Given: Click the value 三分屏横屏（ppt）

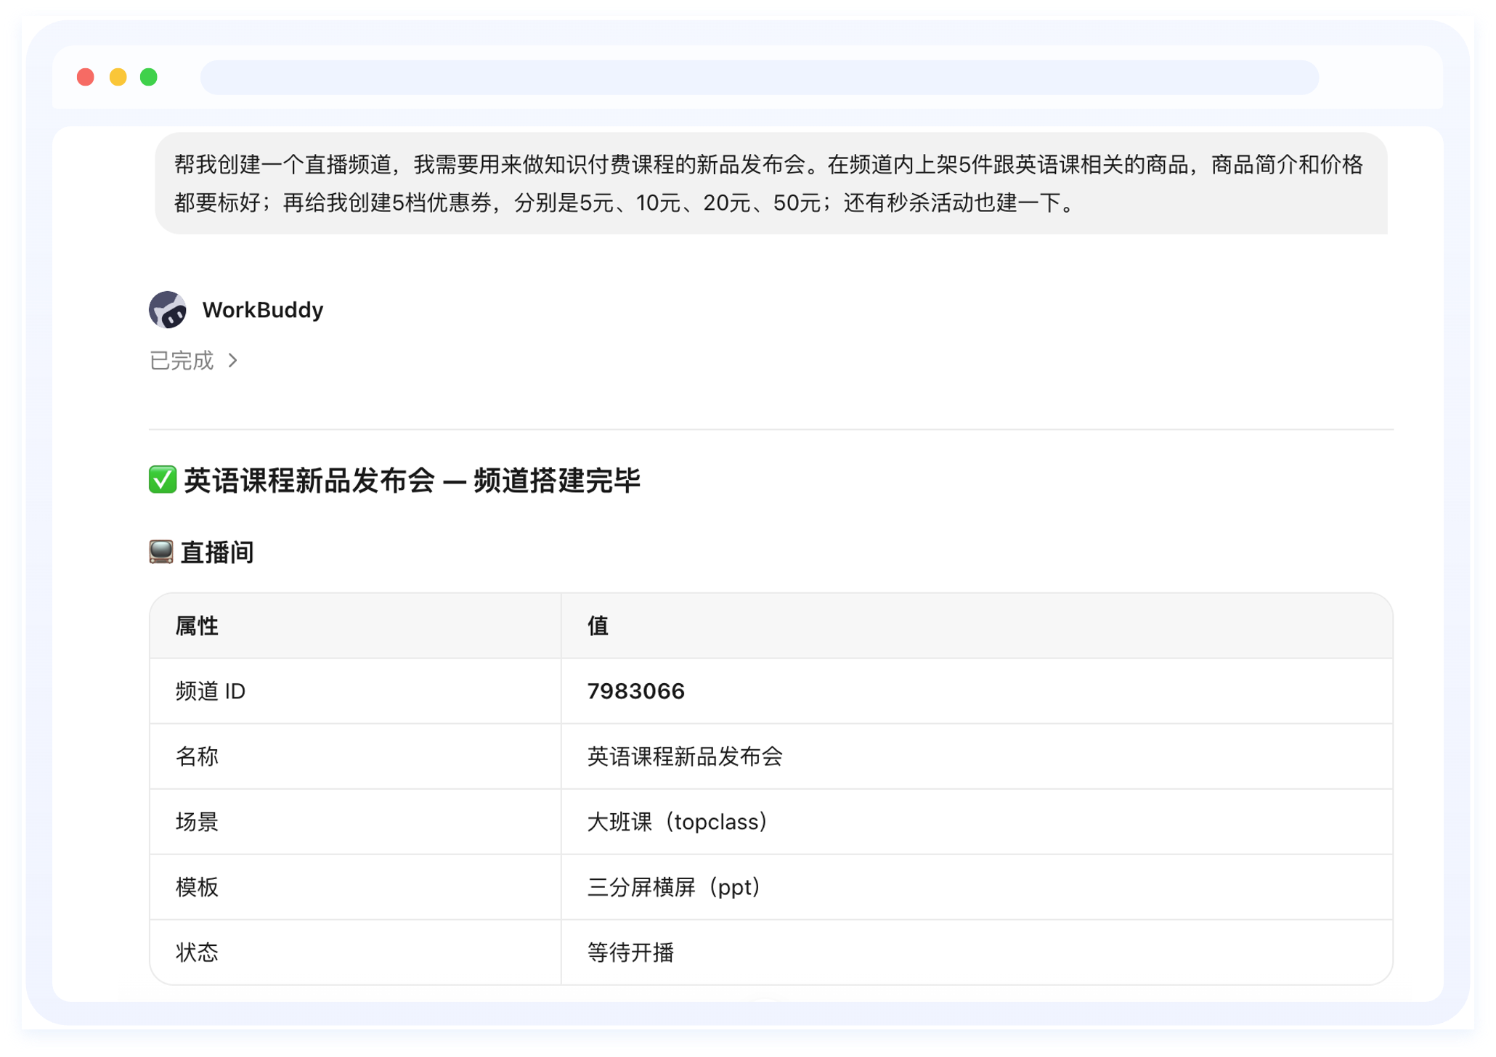Looking at the screenshot, I should point(673,887).
